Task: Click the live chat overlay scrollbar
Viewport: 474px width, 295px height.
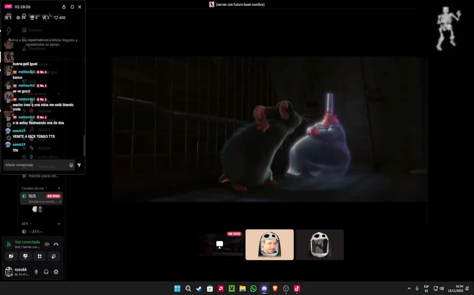Action: click(x=84, y=145)
